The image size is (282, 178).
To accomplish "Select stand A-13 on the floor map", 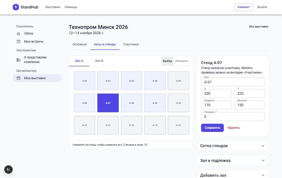I will 131,125.
